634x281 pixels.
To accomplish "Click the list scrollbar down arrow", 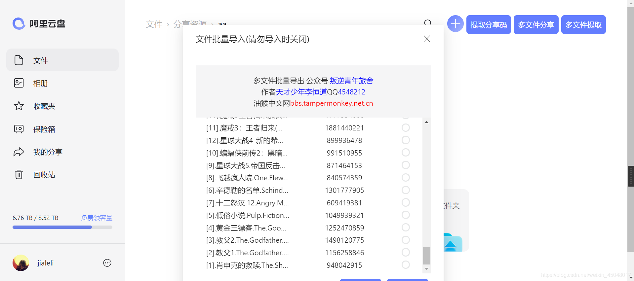I will click(427, 269).
